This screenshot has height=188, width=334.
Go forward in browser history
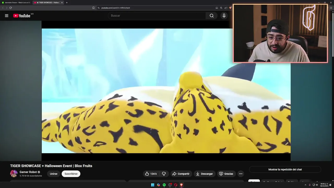[7, 8]
